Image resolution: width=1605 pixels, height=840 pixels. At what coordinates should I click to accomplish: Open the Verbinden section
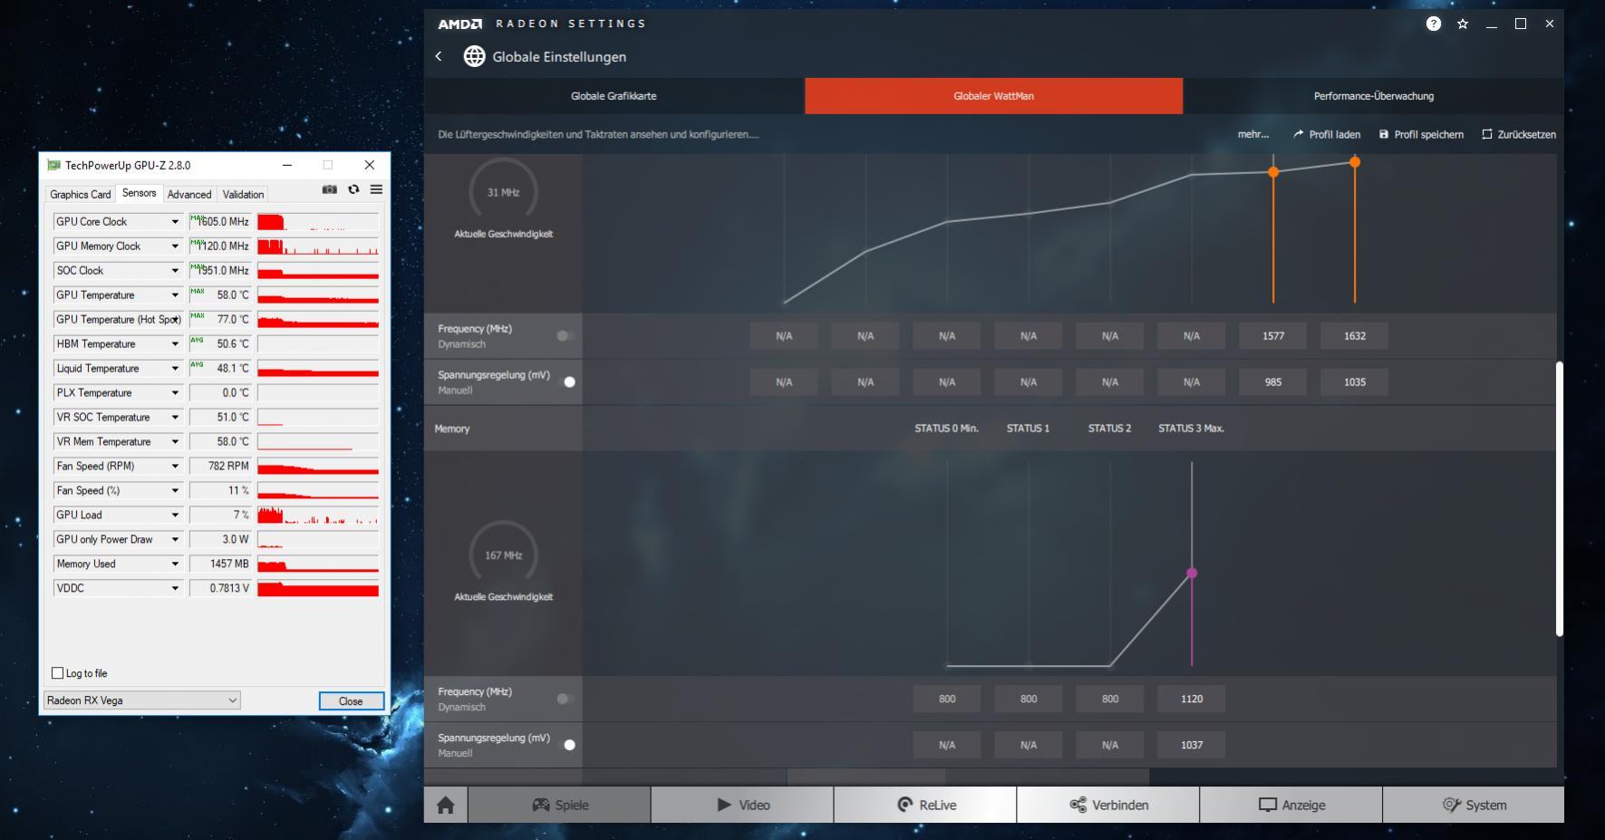coord(1108,805)
